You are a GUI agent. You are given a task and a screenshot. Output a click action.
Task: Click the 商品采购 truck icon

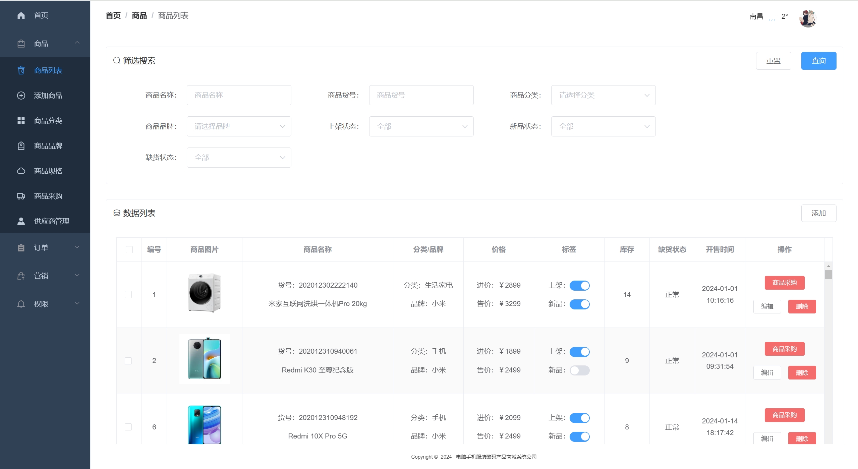point(21,196)
